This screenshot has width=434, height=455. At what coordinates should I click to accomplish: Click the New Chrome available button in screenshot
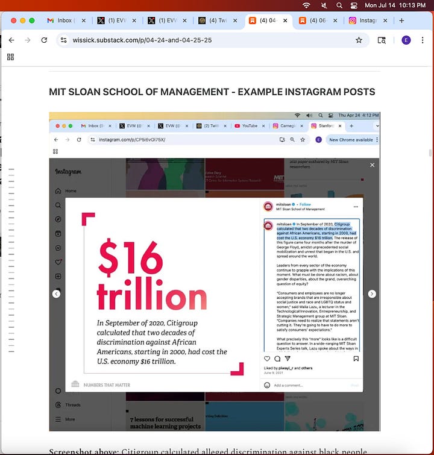coord(351,140)
